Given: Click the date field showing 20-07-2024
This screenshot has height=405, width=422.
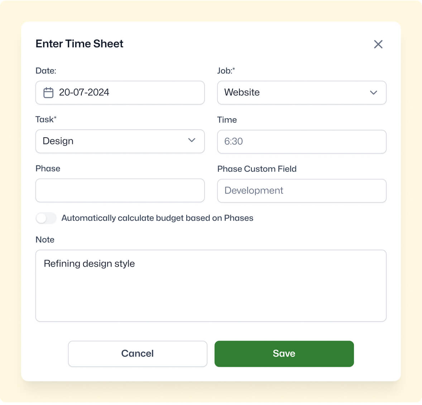Looking at the screenshot, I should pyautogui.click(x=120, y=92).
